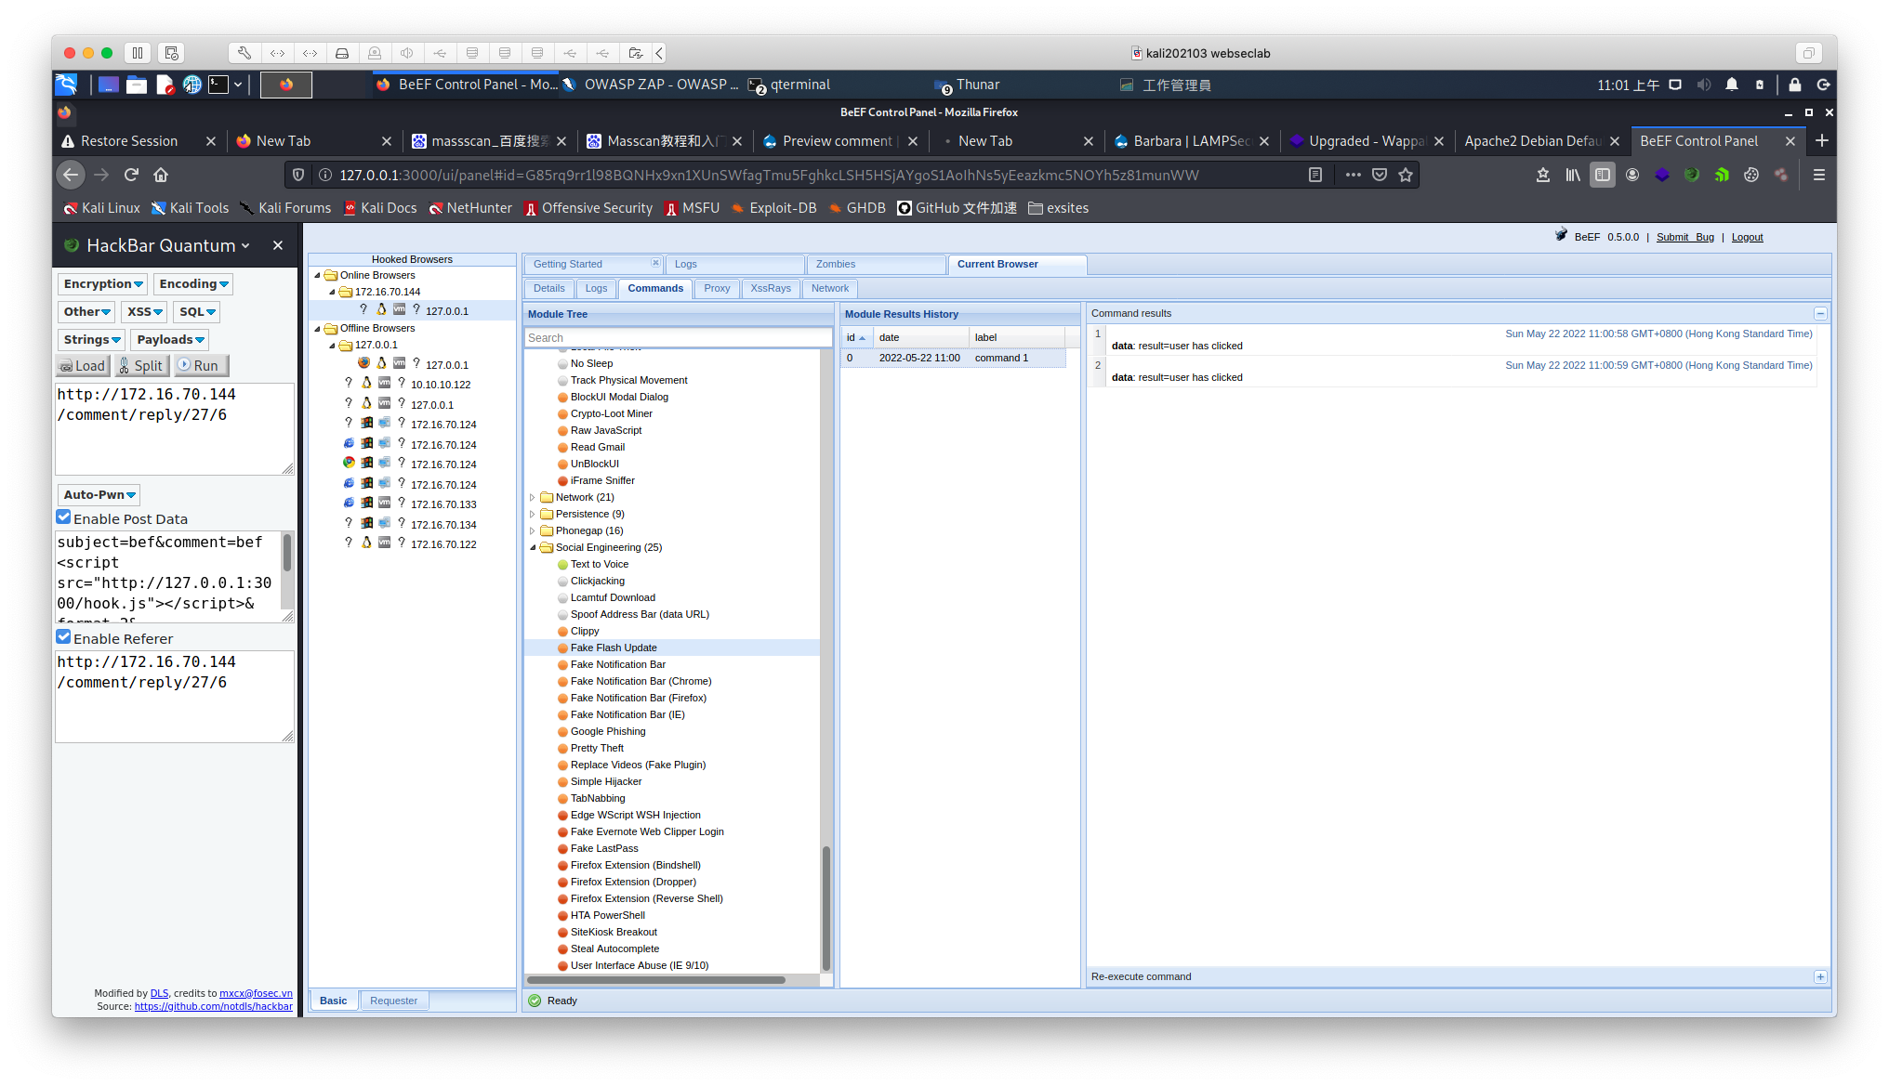Image resolution: width=1889 pixels, height=1086 pixels.
Task: Collapse the Social Engineering (25) folder
Action: point(533,548)
